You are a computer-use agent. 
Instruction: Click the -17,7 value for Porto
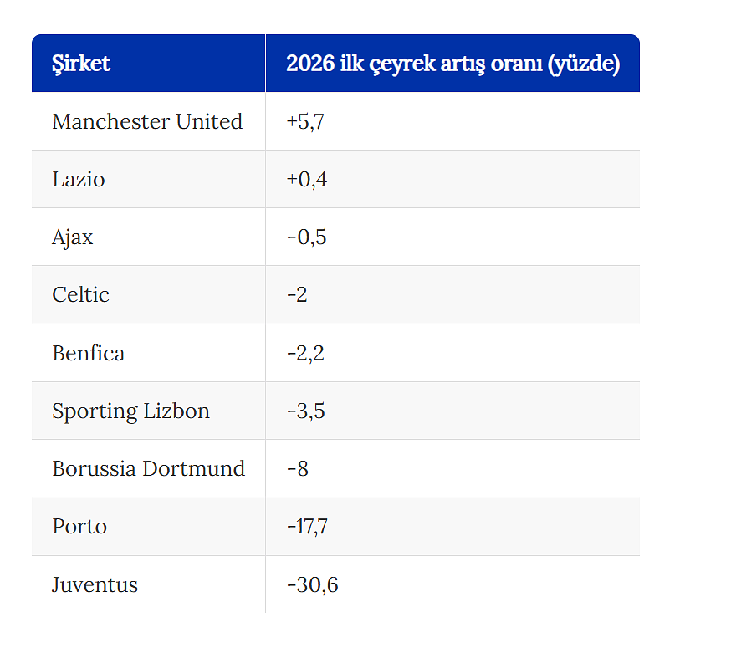point(307,526)
